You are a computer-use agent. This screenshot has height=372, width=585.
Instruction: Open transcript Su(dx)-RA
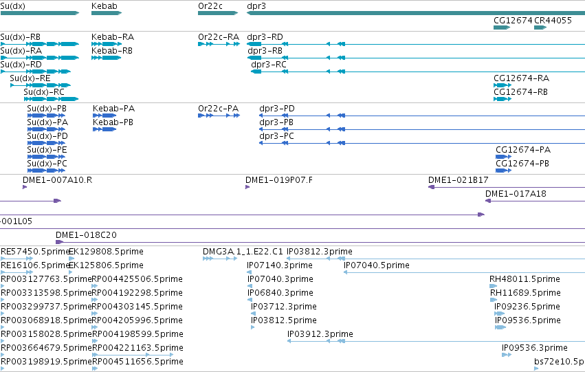click(40, 58)
